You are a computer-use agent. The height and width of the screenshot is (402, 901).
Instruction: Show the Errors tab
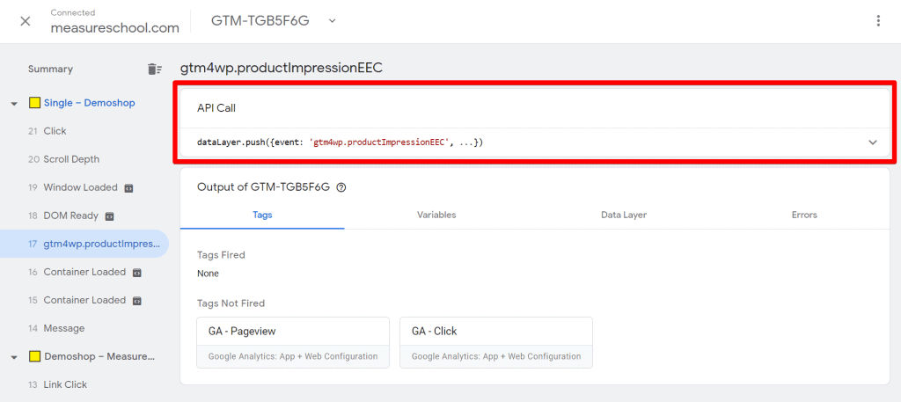tap(804, 215)
